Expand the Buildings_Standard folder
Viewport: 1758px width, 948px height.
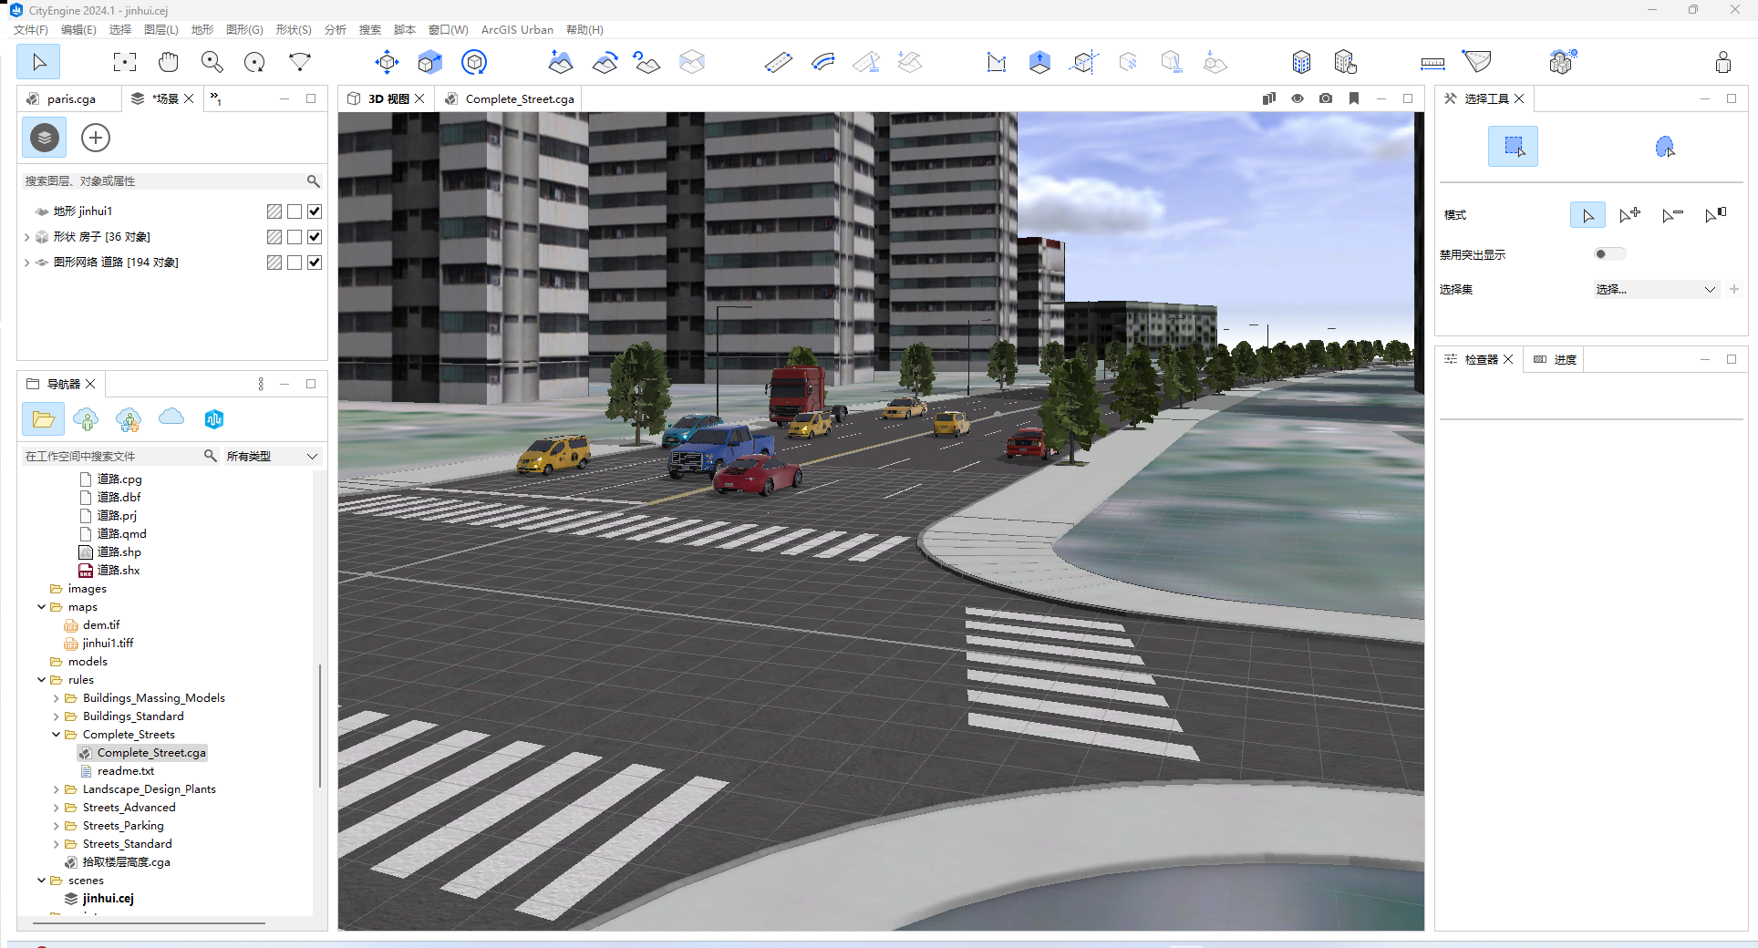[x=57, y=716]
